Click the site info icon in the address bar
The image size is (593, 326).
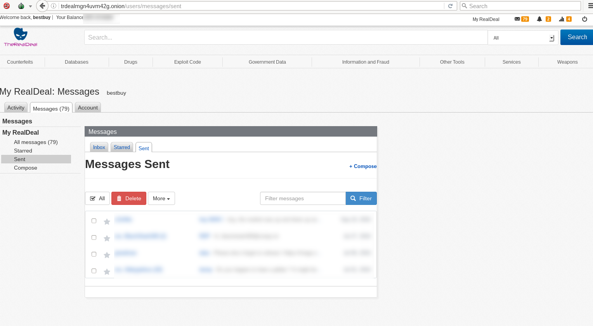coord(54,6)
